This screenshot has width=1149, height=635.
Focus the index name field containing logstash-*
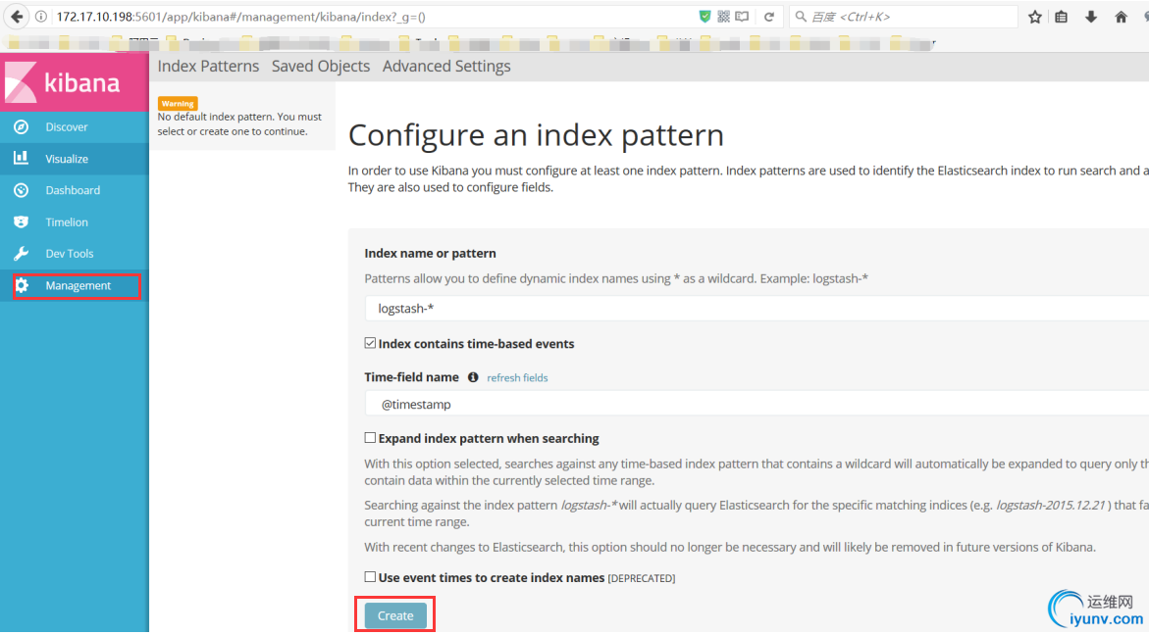pos(757,308)
